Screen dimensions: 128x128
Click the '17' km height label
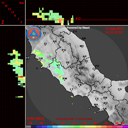[x=3, y=3]
